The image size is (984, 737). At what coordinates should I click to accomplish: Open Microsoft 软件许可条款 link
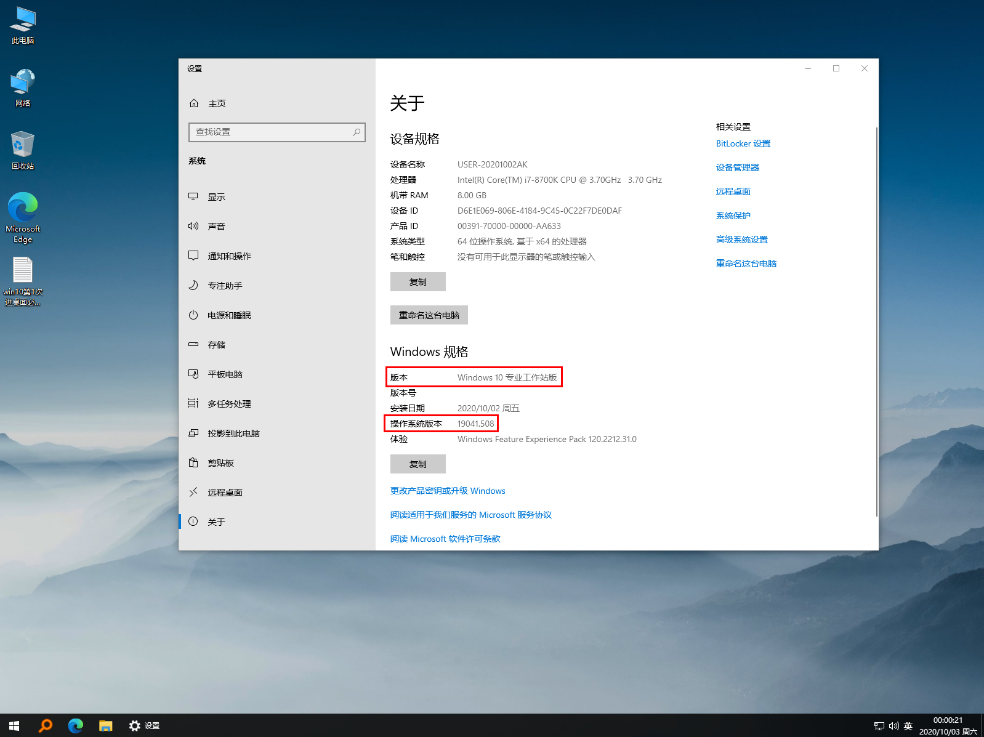445,539
